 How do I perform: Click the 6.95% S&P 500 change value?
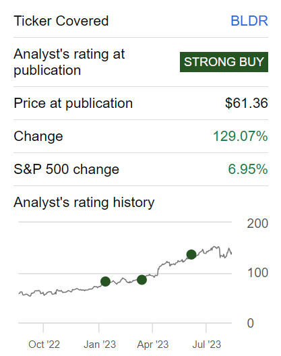click(x=248, y=169)
